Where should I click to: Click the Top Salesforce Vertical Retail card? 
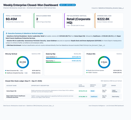tap(79, 21)
